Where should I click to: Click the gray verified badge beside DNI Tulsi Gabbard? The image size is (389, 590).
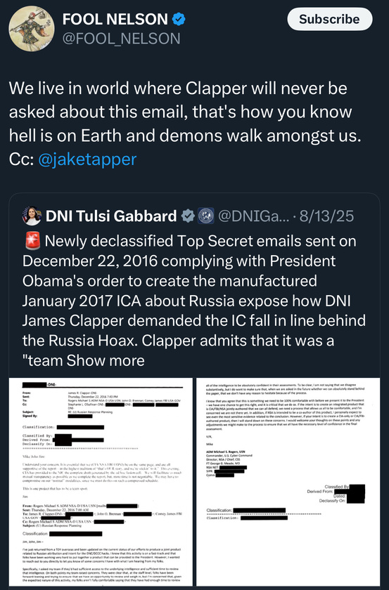click(188, 216)
